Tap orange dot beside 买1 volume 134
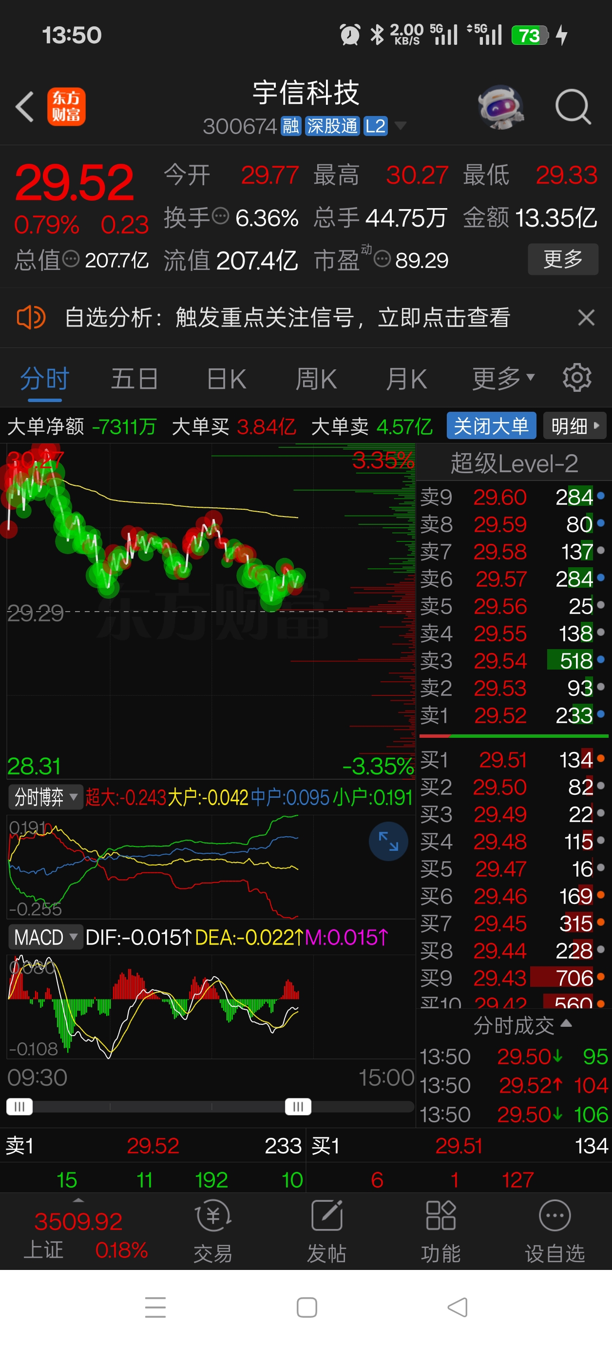The height and width of the screenshot is (1345, 612). (600, 758)
